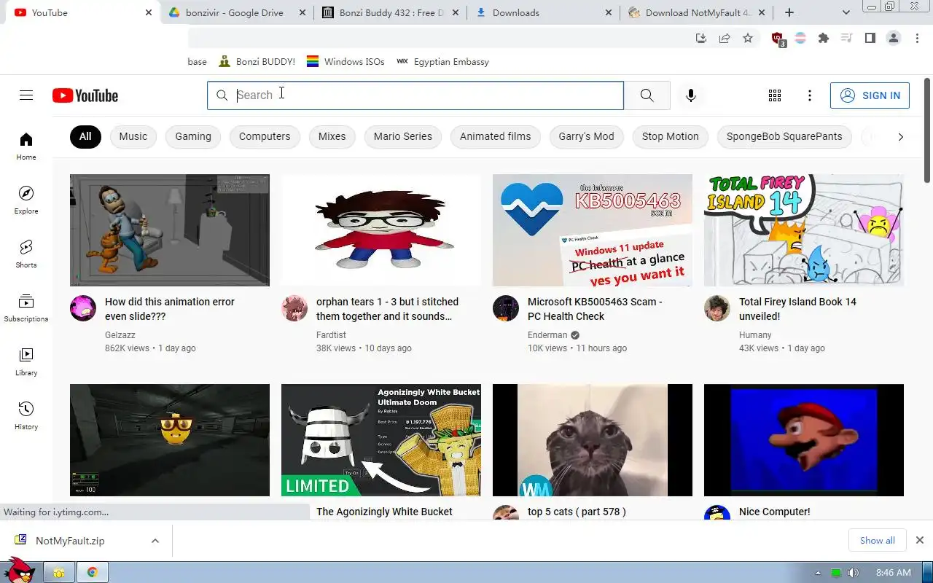Select the Mario Series filter chip
Screen dimensions: 933x583
[403, 136]
